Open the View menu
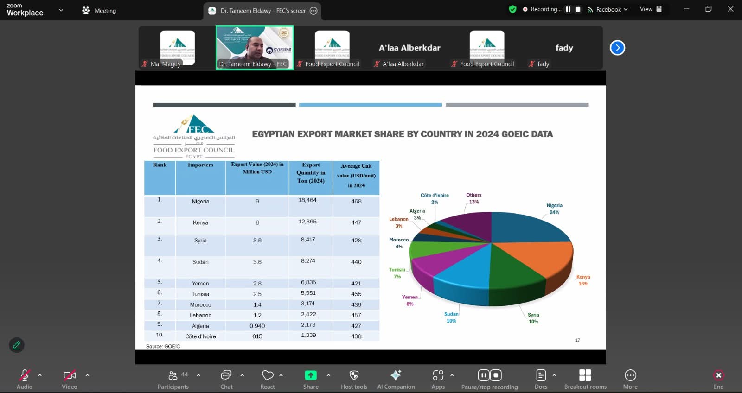742x393 pixels. 651,9
